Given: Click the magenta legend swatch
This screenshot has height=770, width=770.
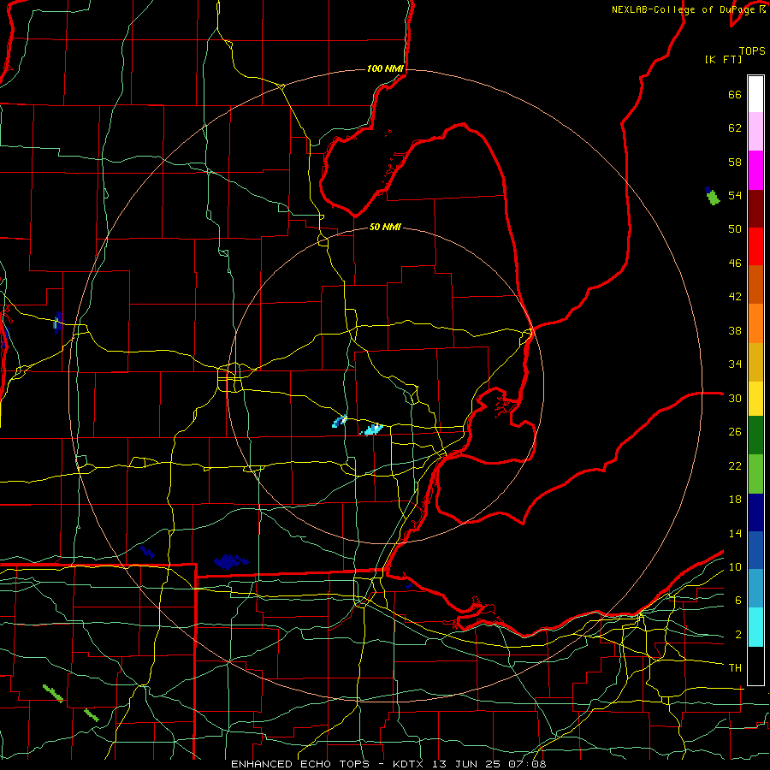Looking at the screenshot, I should tap(755, 170).
